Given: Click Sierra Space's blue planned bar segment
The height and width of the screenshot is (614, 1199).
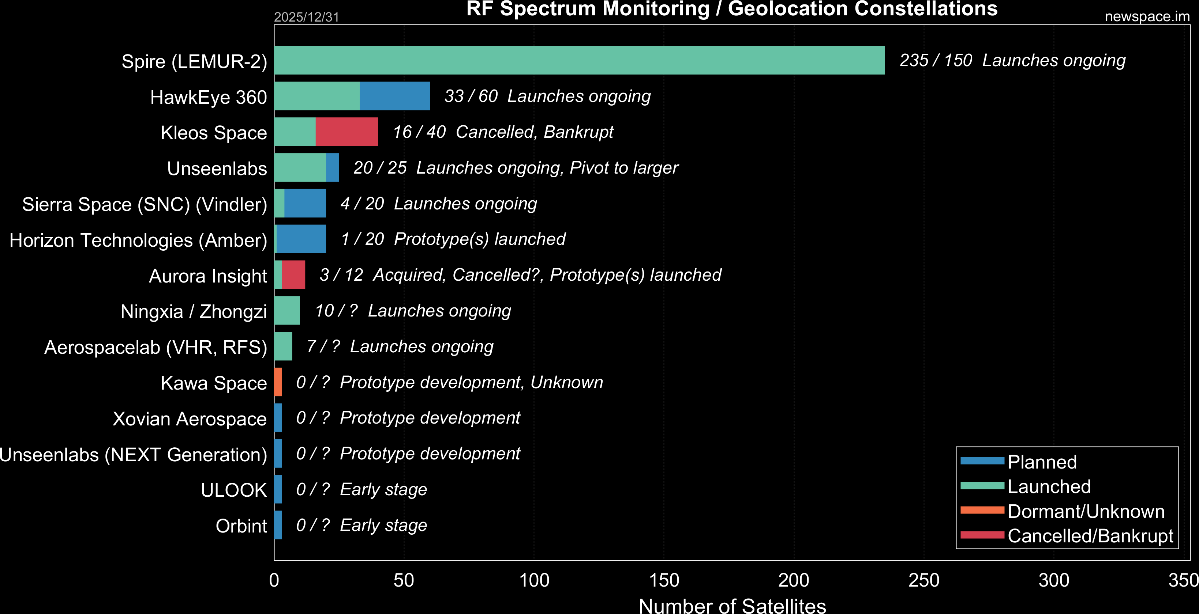Looking at the screenshot, I should coord(305,203).
